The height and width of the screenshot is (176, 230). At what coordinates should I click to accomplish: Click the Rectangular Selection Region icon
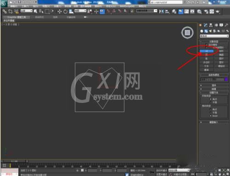[47, 11]
